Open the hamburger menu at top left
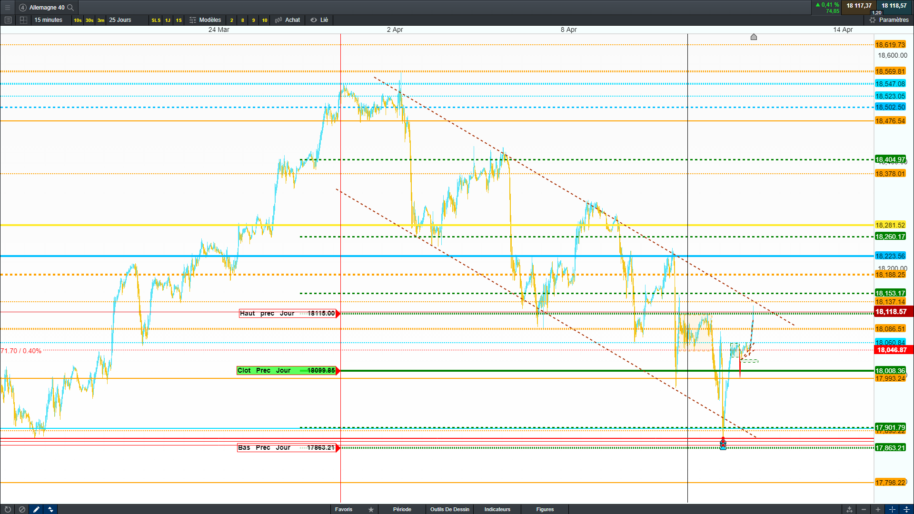The height and width of the screenshot is (514, 914). coord(8,7)
